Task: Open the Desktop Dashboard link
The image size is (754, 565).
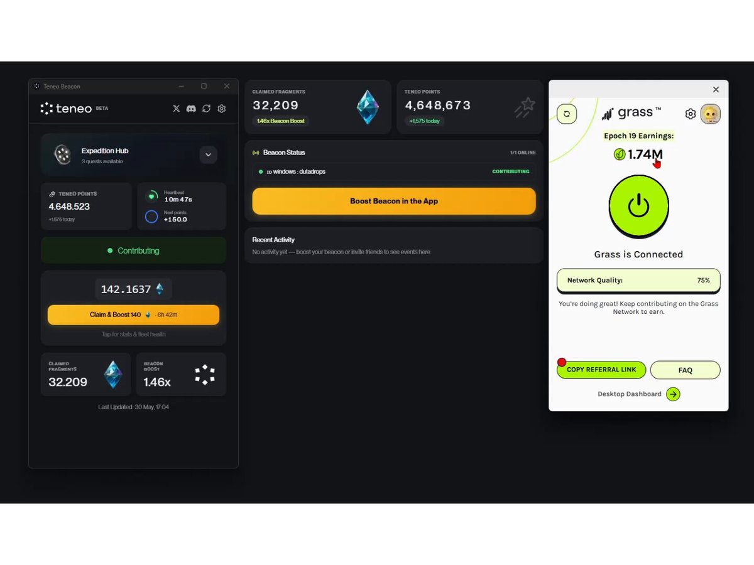Action: pyautogui.click(x=630, y=394)
